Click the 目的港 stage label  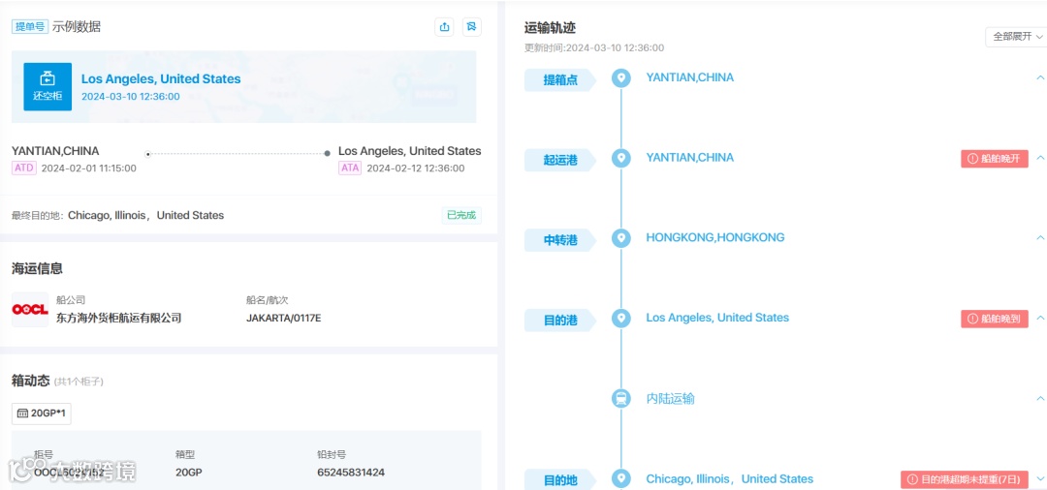pyautogui.click(x=560, y=320)
